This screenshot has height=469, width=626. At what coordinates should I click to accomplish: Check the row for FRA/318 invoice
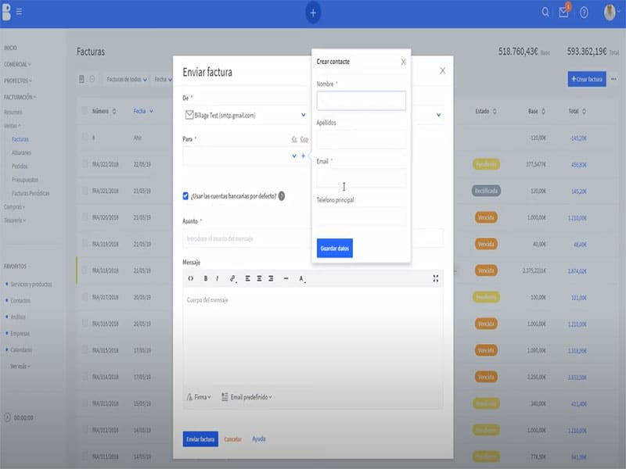click(x=85, y=270)
